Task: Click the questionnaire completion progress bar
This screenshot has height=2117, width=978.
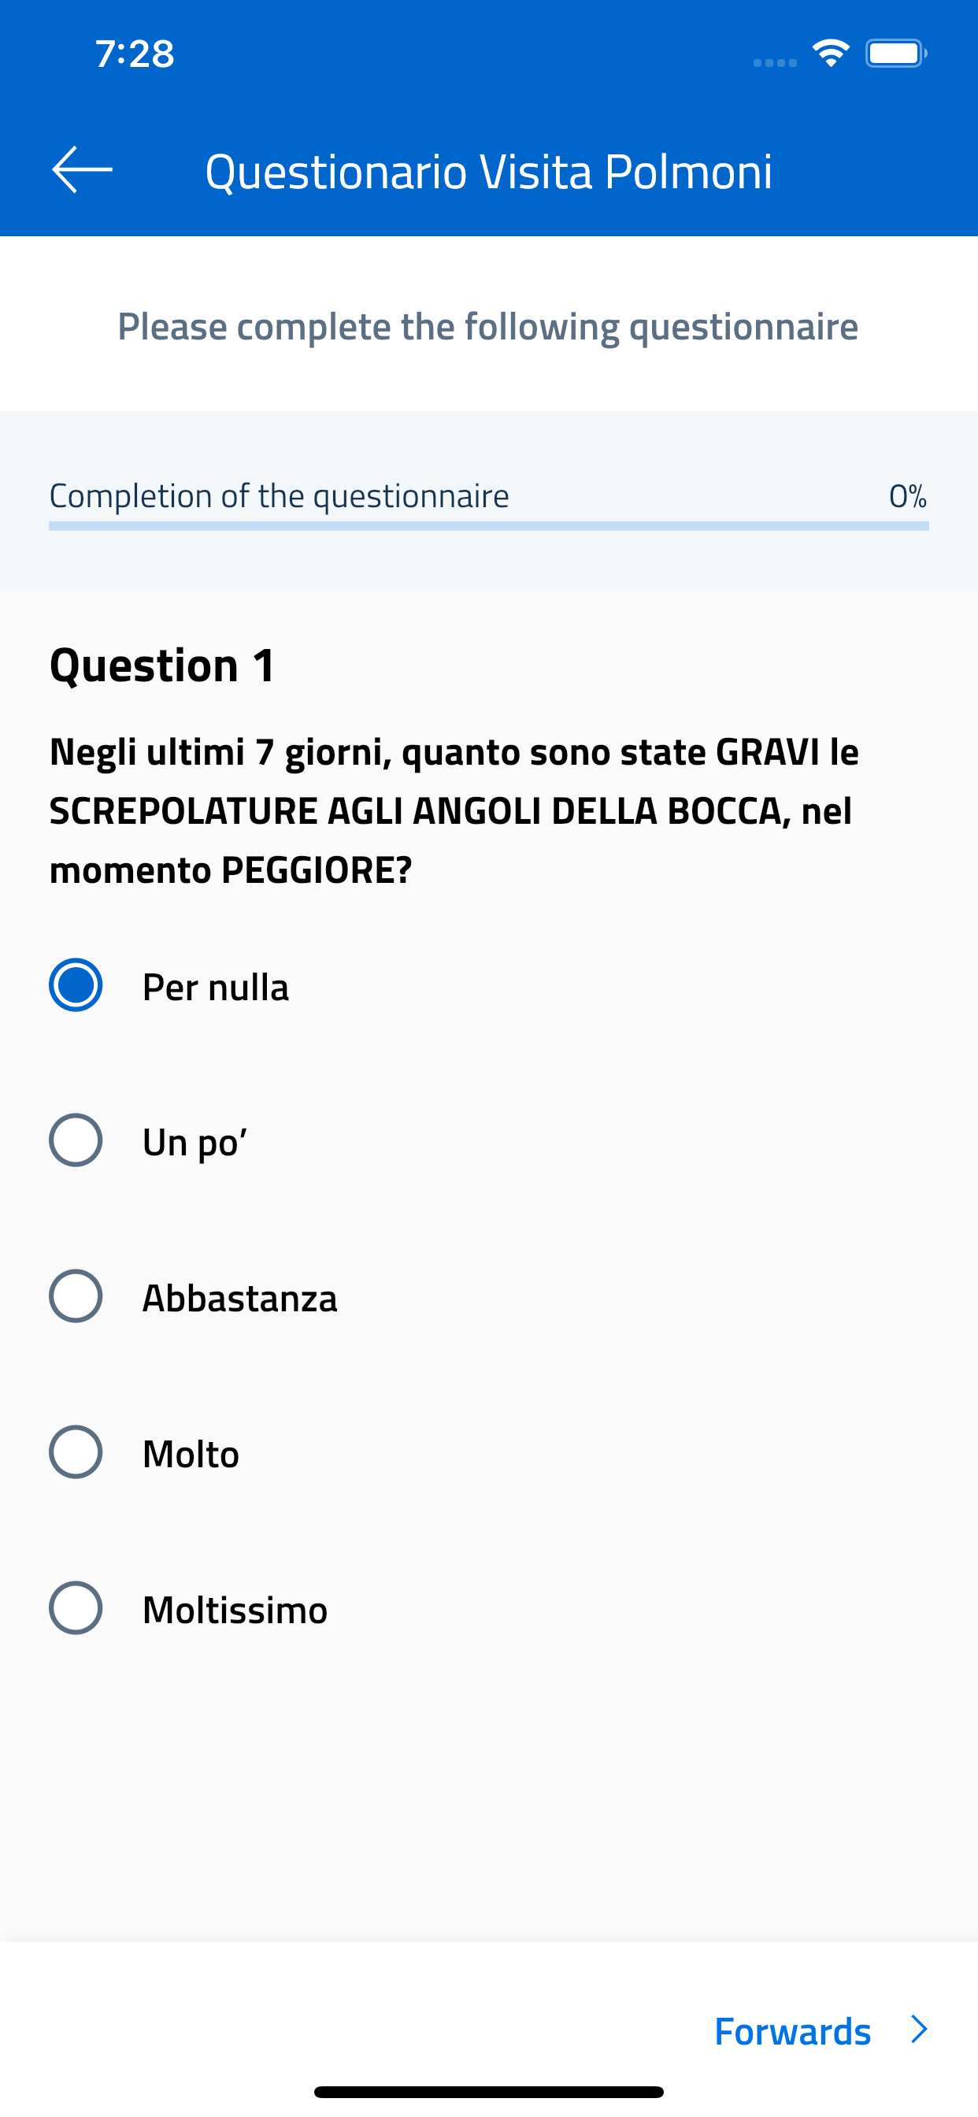Action: point(488,526)
